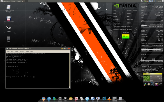164x102 pixels.
Task: Click the purple game thumbnail in gamer card
Action: pos(156,84)
